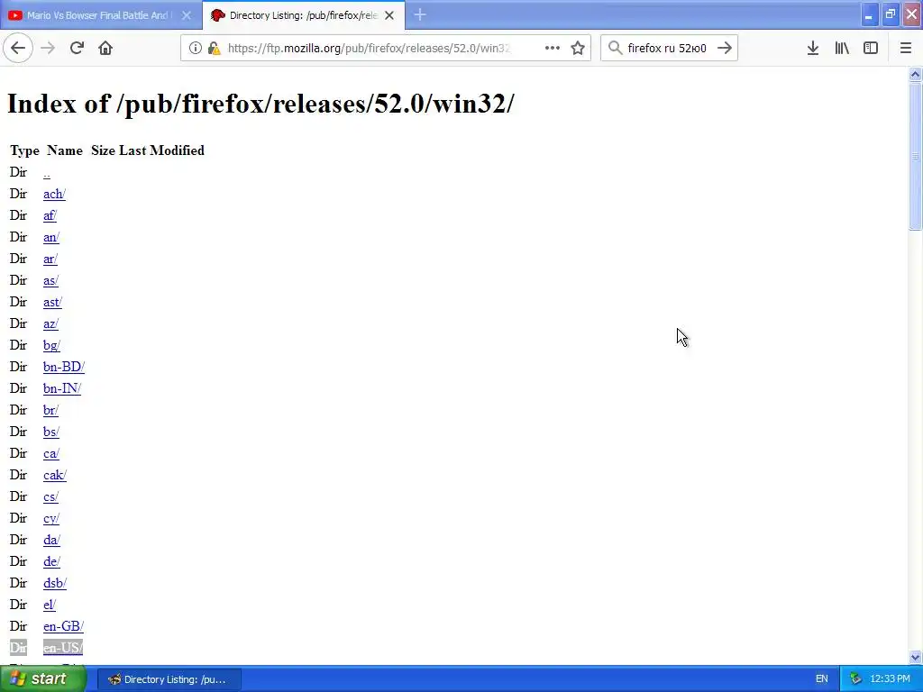Open the bn-BD/ directory link
Screen dimensions: 923x692
[64, 367]
